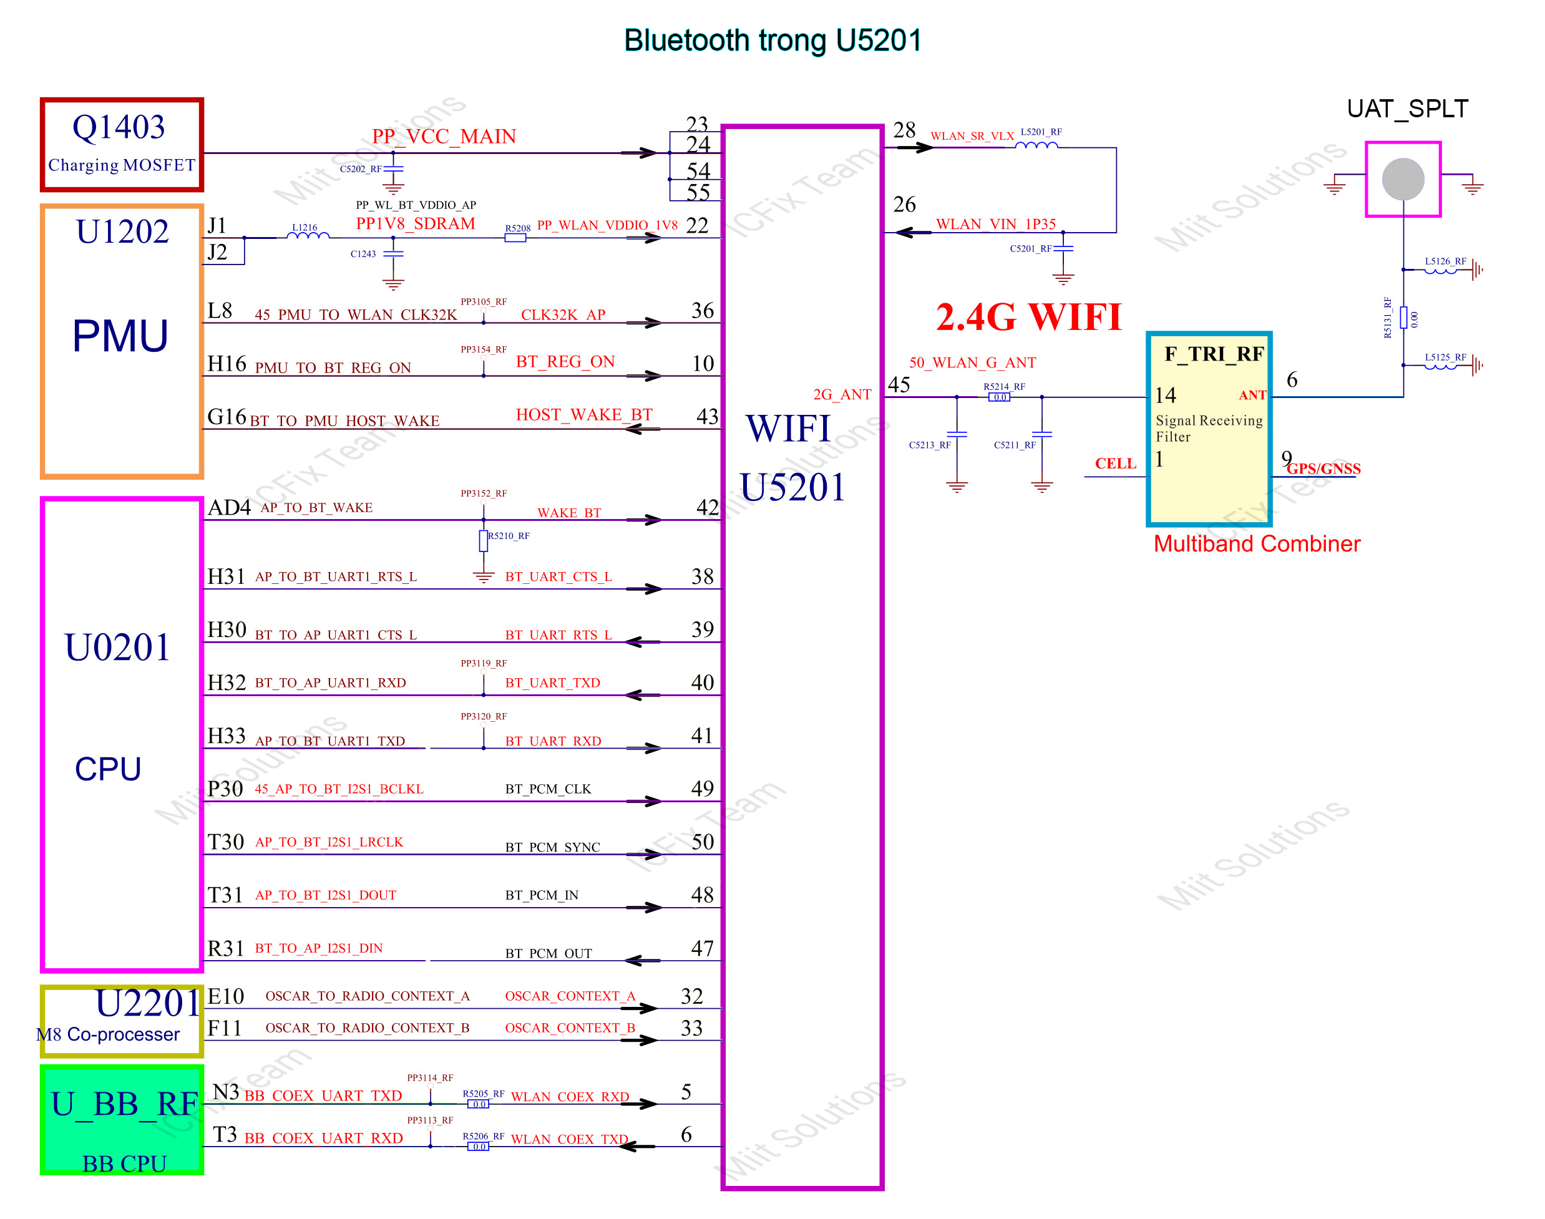Click the UAT_SPLT antenna connector symbol
The width and height of the screenshot is (1545, 1219).
coord(1402,179)
